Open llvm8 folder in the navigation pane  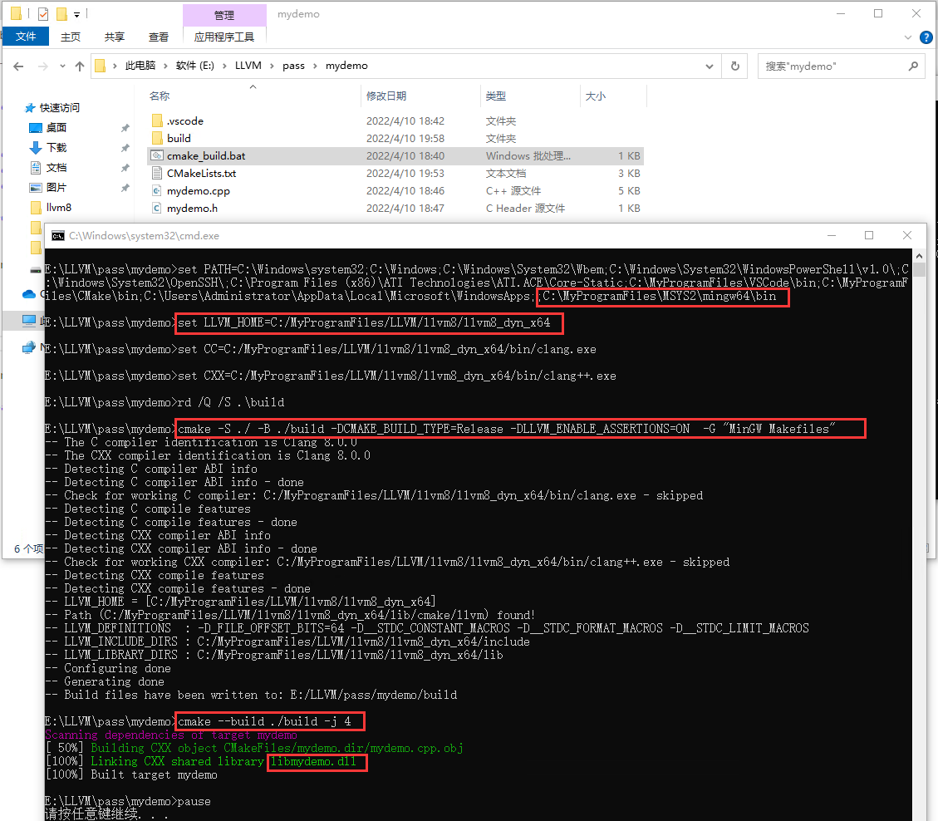pyautogui.click(x=59, y=208)
